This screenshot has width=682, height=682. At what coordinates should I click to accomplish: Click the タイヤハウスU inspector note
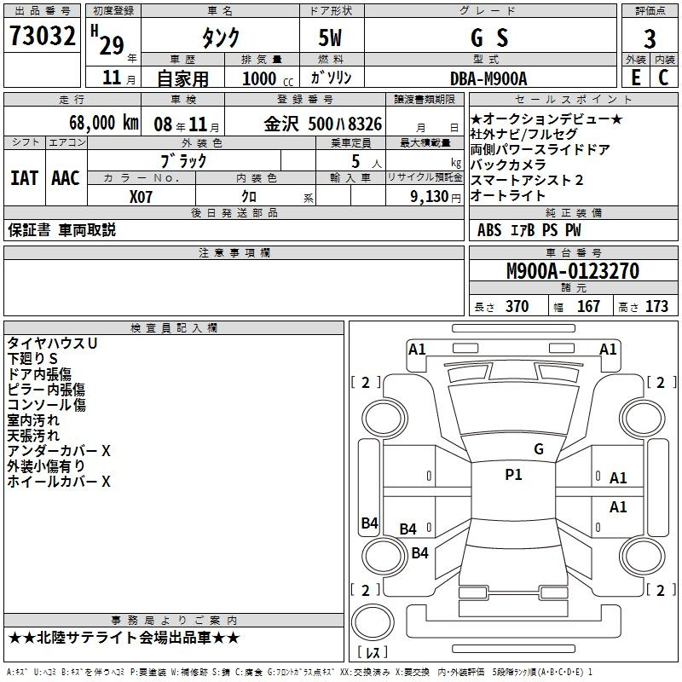[x=53, y=343]
